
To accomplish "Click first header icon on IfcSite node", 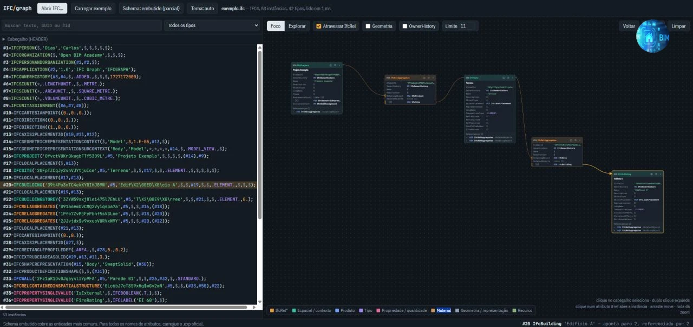I will 504,78.
